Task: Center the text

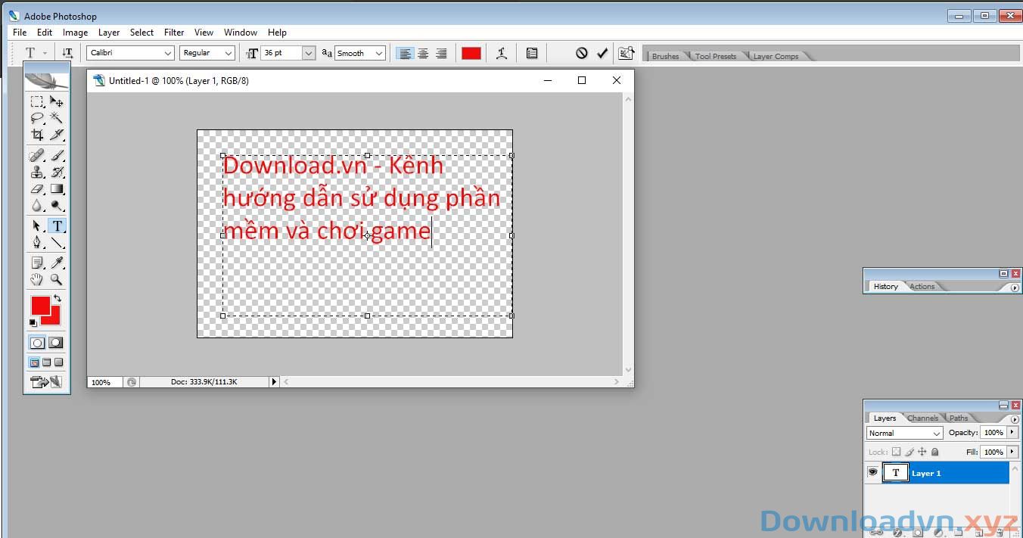Action: pos(423,53)
